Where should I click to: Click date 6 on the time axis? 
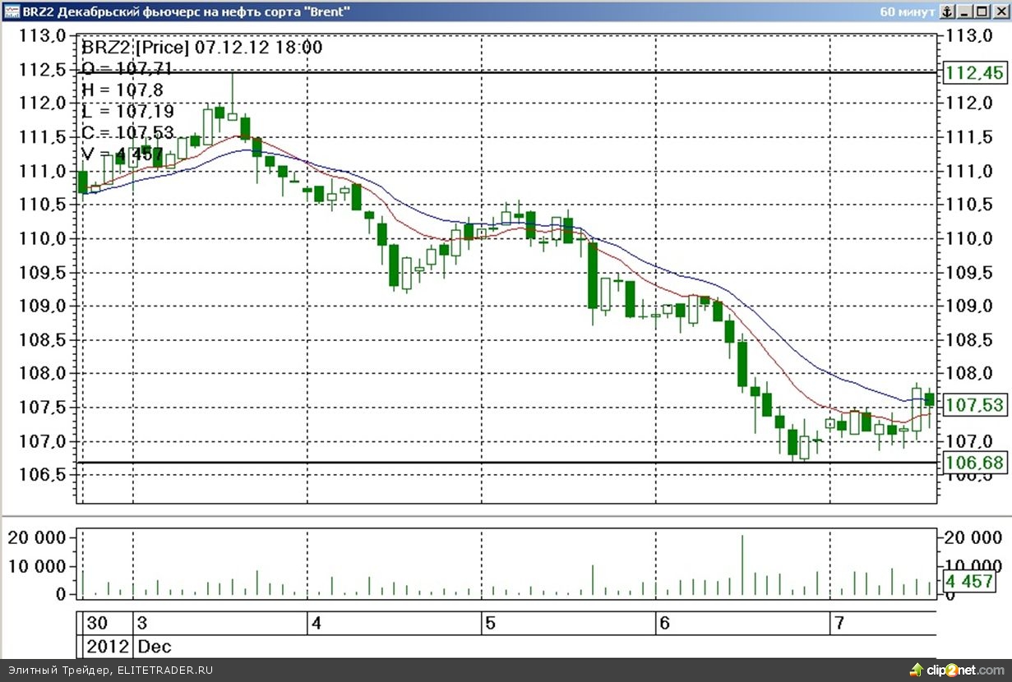[664, 624]
